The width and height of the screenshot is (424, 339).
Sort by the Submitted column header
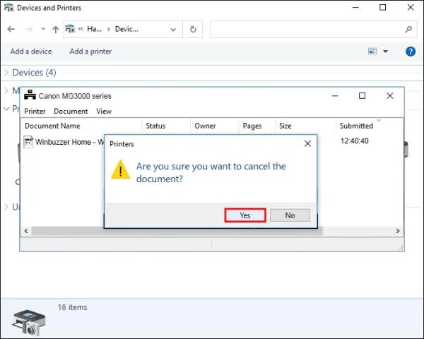click(x=356, y=126)
